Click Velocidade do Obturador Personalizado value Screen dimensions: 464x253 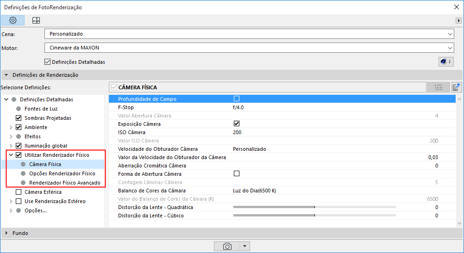point(250,149)
